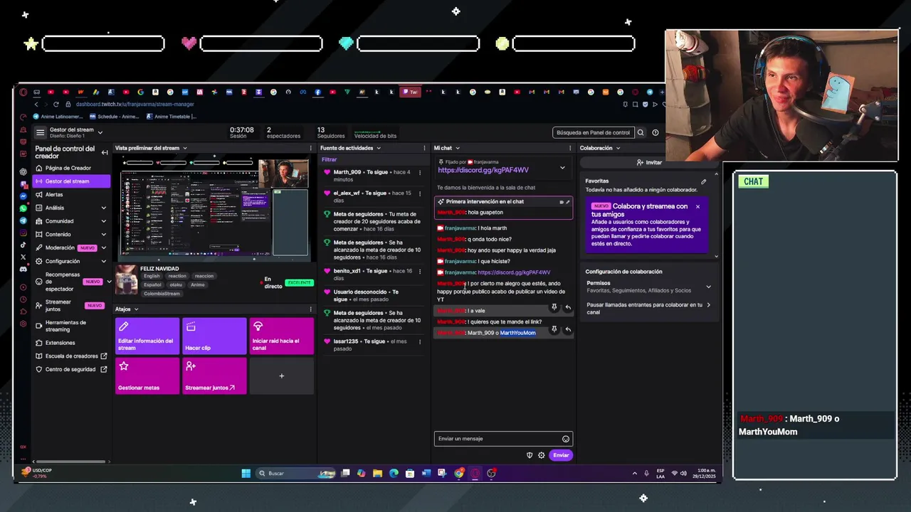This screenshot has height=512, width=911.
Task: Edit Favoritas with pencil icon
Action: [x=704, y=181]
